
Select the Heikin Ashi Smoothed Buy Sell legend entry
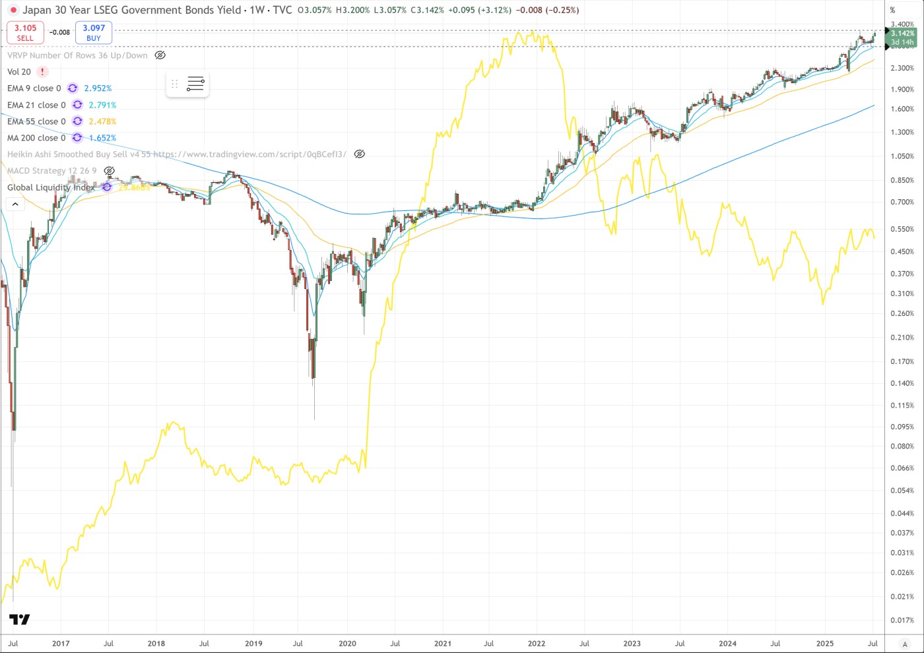[x=177, y=154]
